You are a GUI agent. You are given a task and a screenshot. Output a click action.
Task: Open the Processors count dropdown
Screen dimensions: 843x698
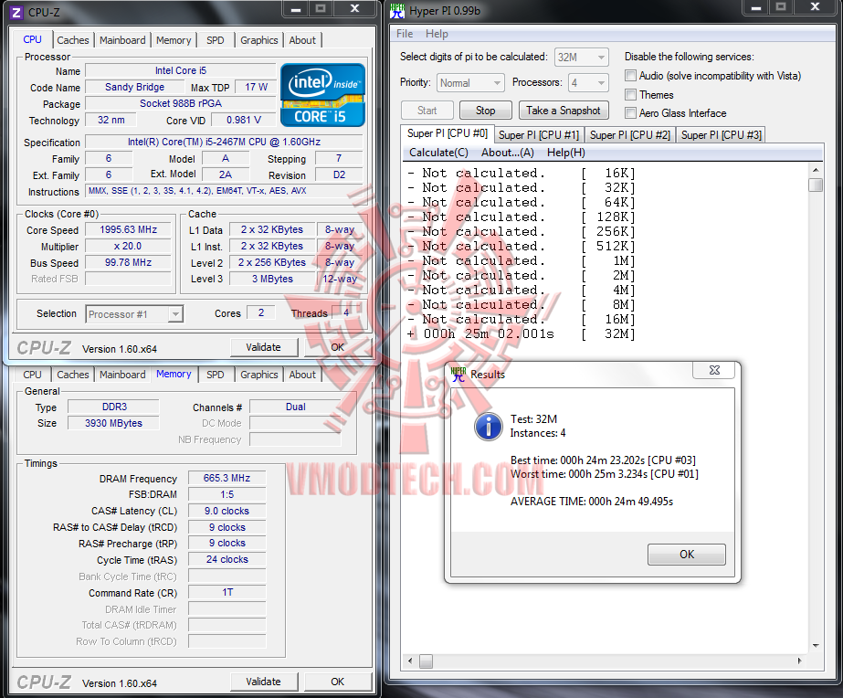coord(589,83)
